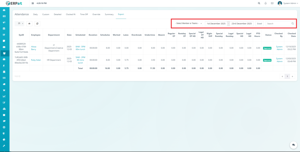Screen dimensions: 300x152
Task: Click the table Search input field
Action: (278, 23)
